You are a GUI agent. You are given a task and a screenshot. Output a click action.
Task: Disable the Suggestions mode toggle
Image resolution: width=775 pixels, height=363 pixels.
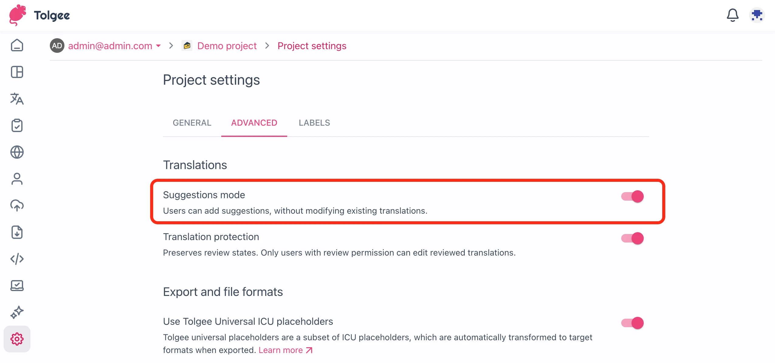[632, 196]
